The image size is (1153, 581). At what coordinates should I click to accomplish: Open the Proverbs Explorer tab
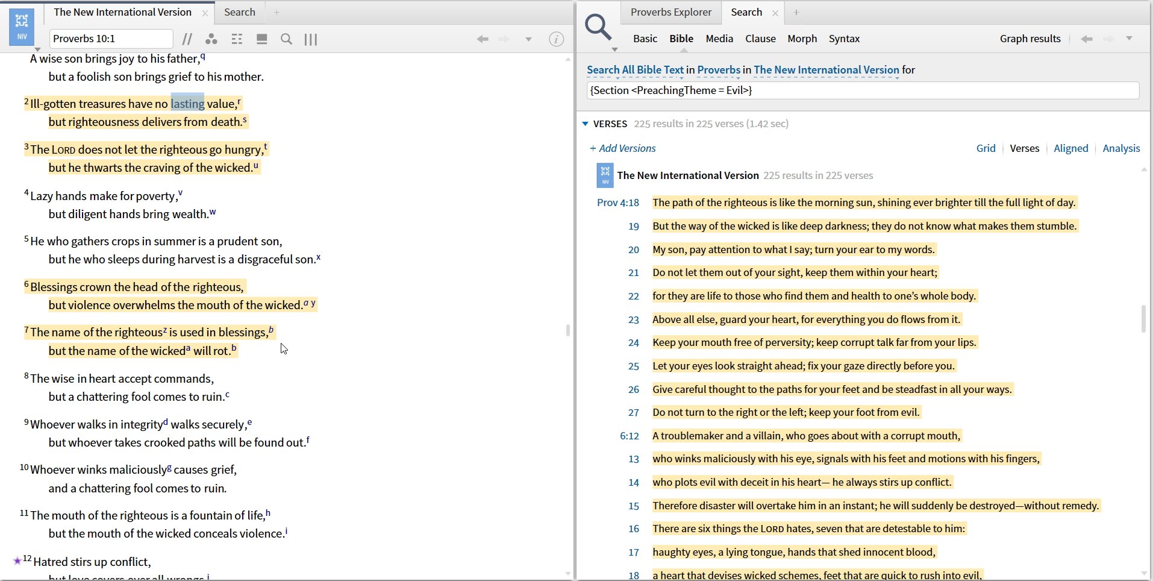click(x=671, y=12)
